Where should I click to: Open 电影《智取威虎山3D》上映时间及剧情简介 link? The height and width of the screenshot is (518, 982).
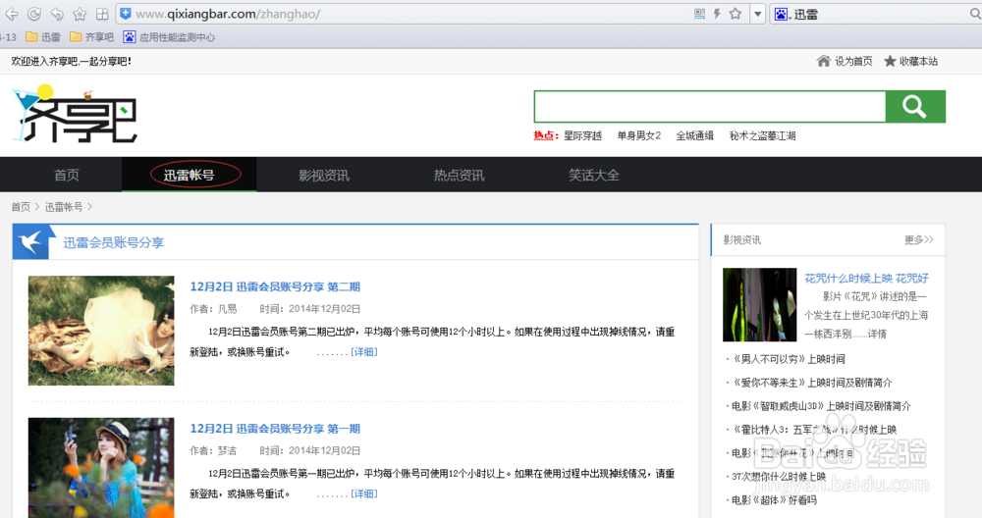(821, 406)
